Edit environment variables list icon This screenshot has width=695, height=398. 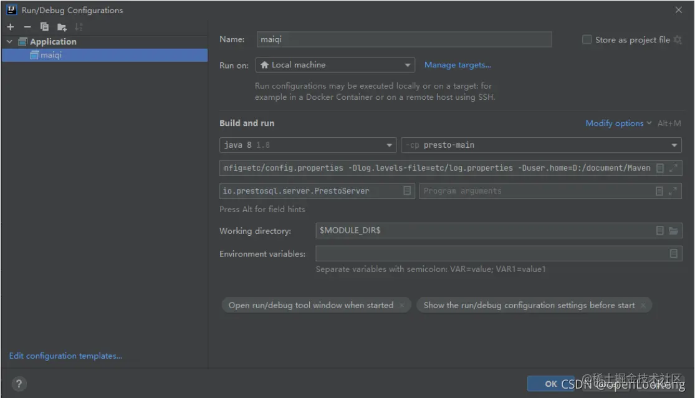[x=673, y=254]
